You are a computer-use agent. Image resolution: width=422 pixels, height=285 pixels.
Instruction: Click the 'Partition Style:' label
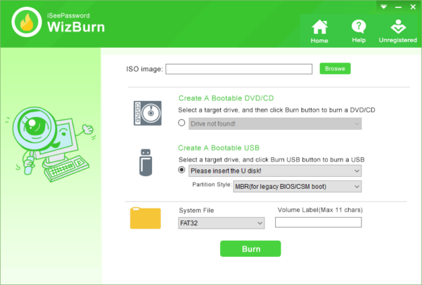point(212,185)
